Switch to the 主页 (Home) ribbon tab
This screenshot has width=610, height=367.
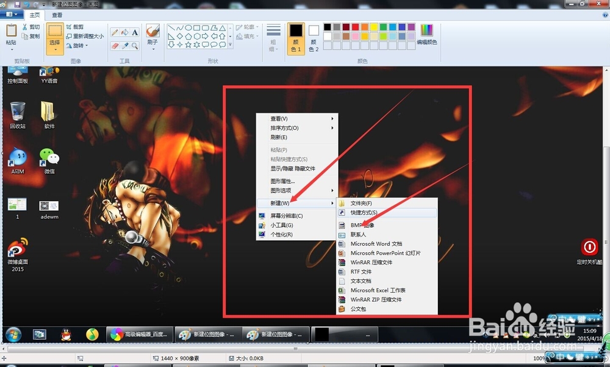tap(35, 15)
